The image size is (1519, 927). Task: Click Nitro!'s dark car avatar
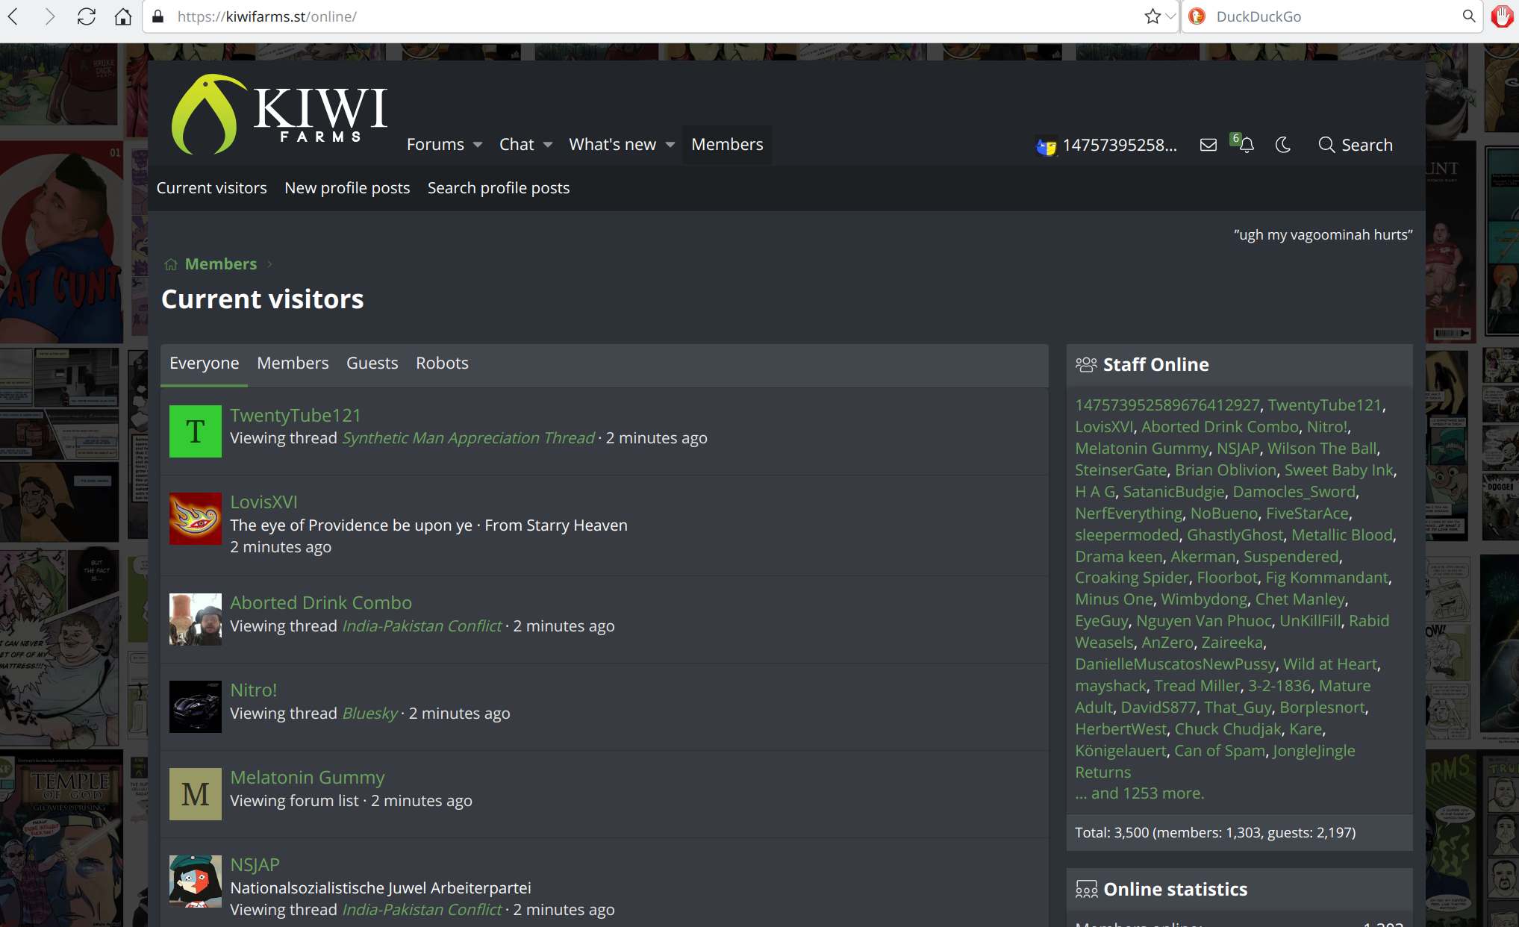[x=196, y=707]
